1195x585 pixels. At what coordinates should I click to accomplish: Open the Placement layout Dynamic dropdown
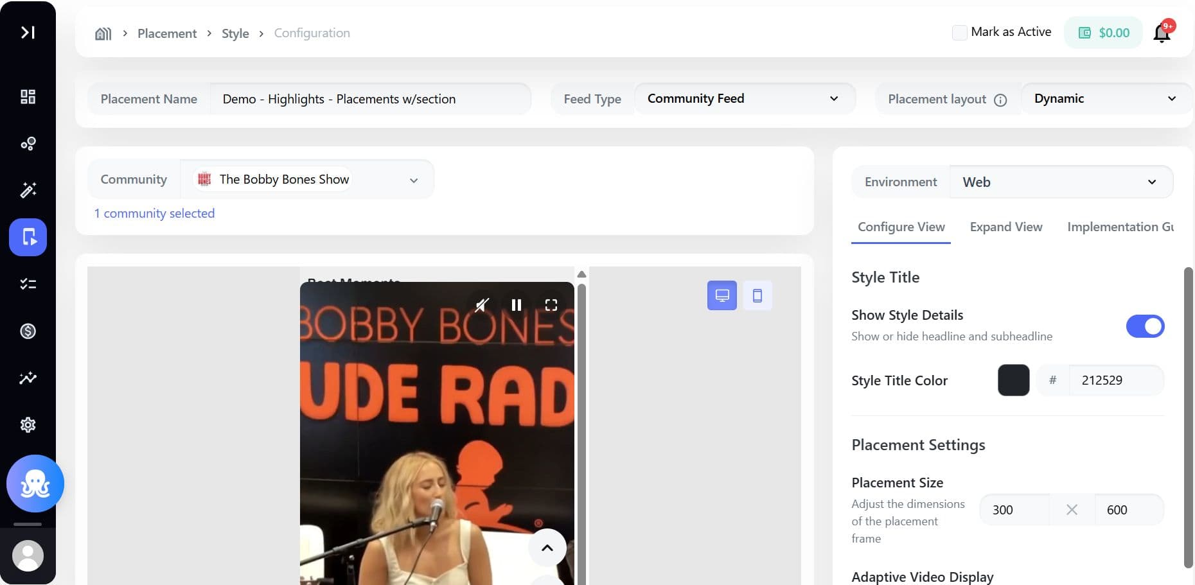point(1106,99)
